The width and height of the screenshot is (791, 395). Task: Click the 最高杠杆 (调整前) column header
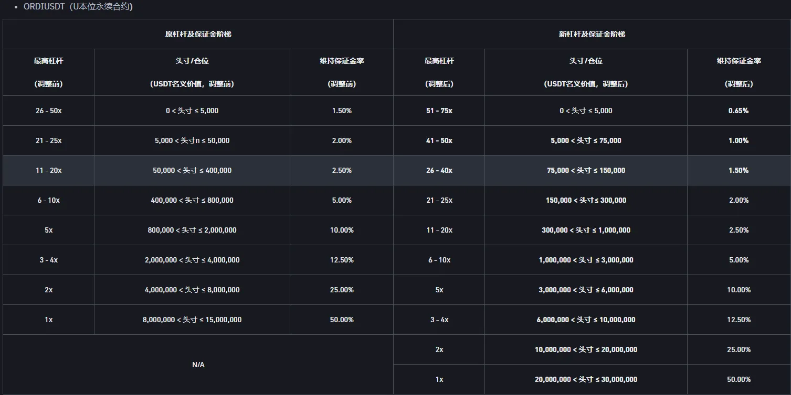click(x=48, y=72)
